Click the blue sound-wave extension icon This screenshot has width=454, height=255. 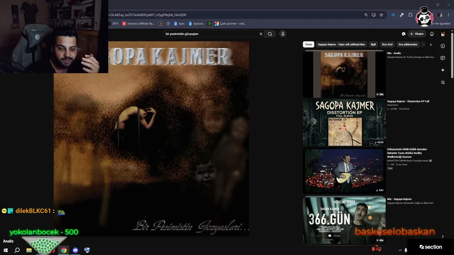[393, 15]
